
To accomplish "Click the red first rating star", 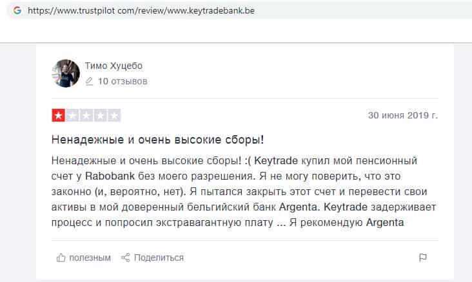I will (x=58, y=116).
